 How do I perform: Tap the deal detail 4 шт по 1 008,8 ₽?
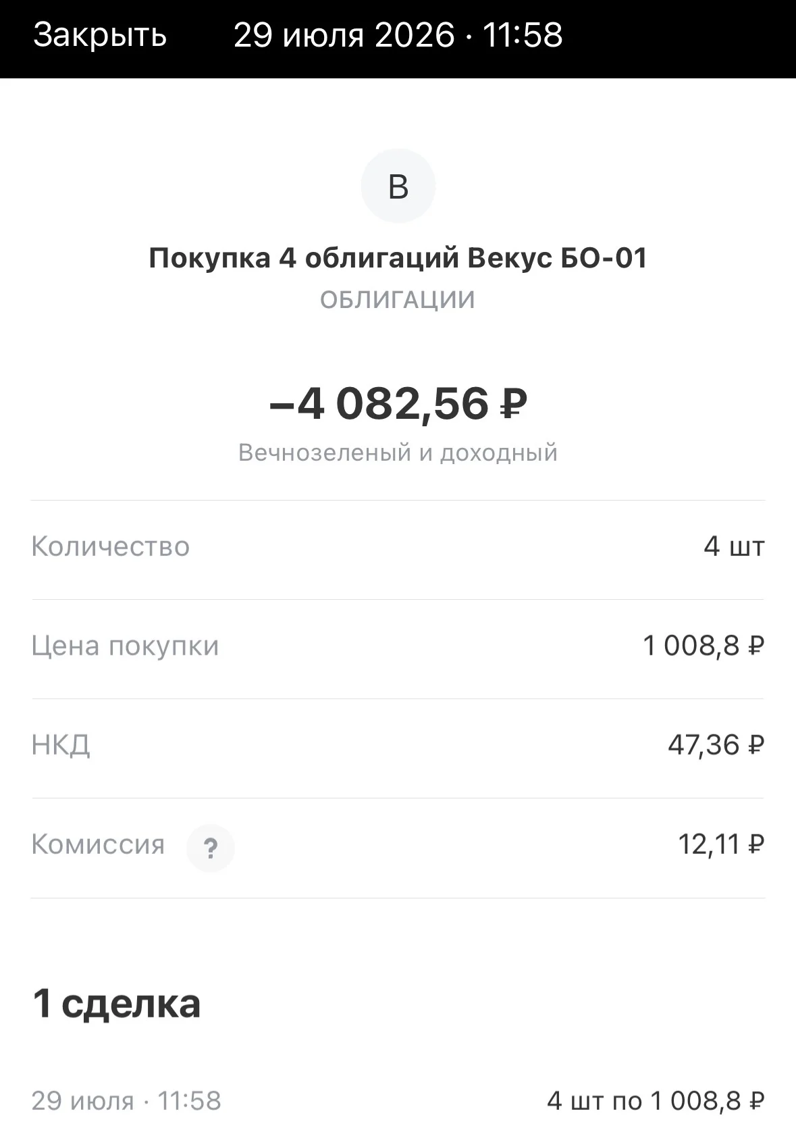click(656, 1101)
